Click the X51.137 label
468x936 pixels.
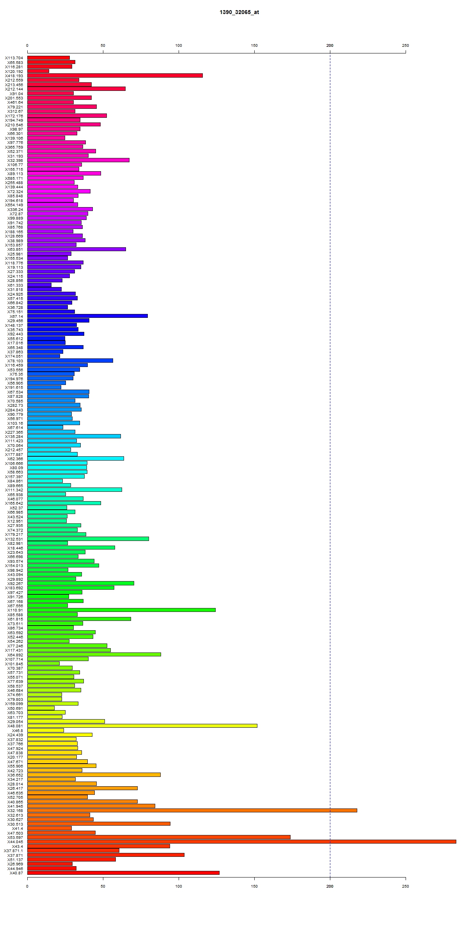(x=15, y=860)
